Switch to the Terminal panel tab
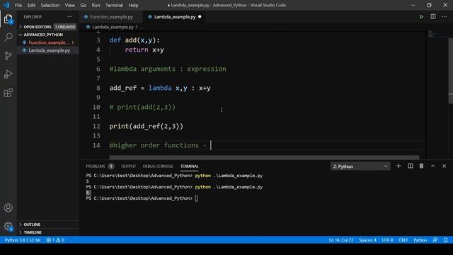The width and height of the screenshot is (453, 255). 189,166
